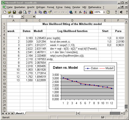The image size is (129, 120).
Task: Open the Ansicht menu
Action: pos(31,7)
